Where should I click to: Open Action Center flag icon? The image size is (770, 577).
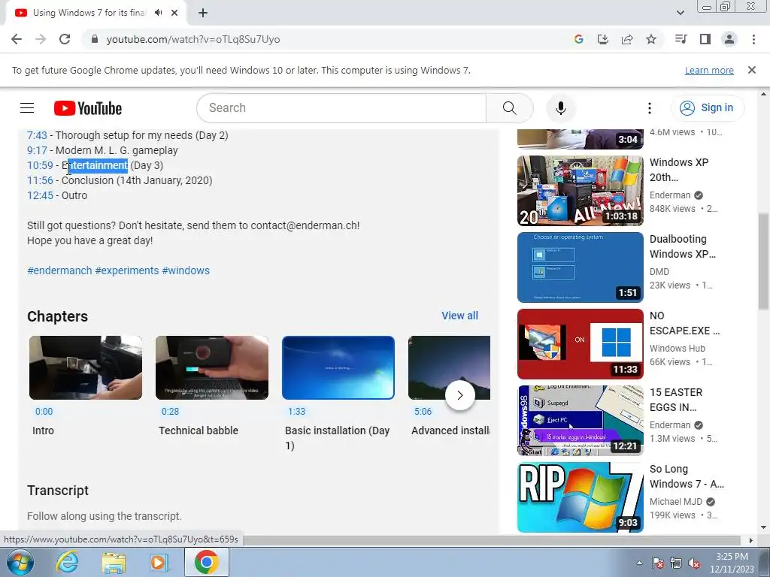[657, 563]
